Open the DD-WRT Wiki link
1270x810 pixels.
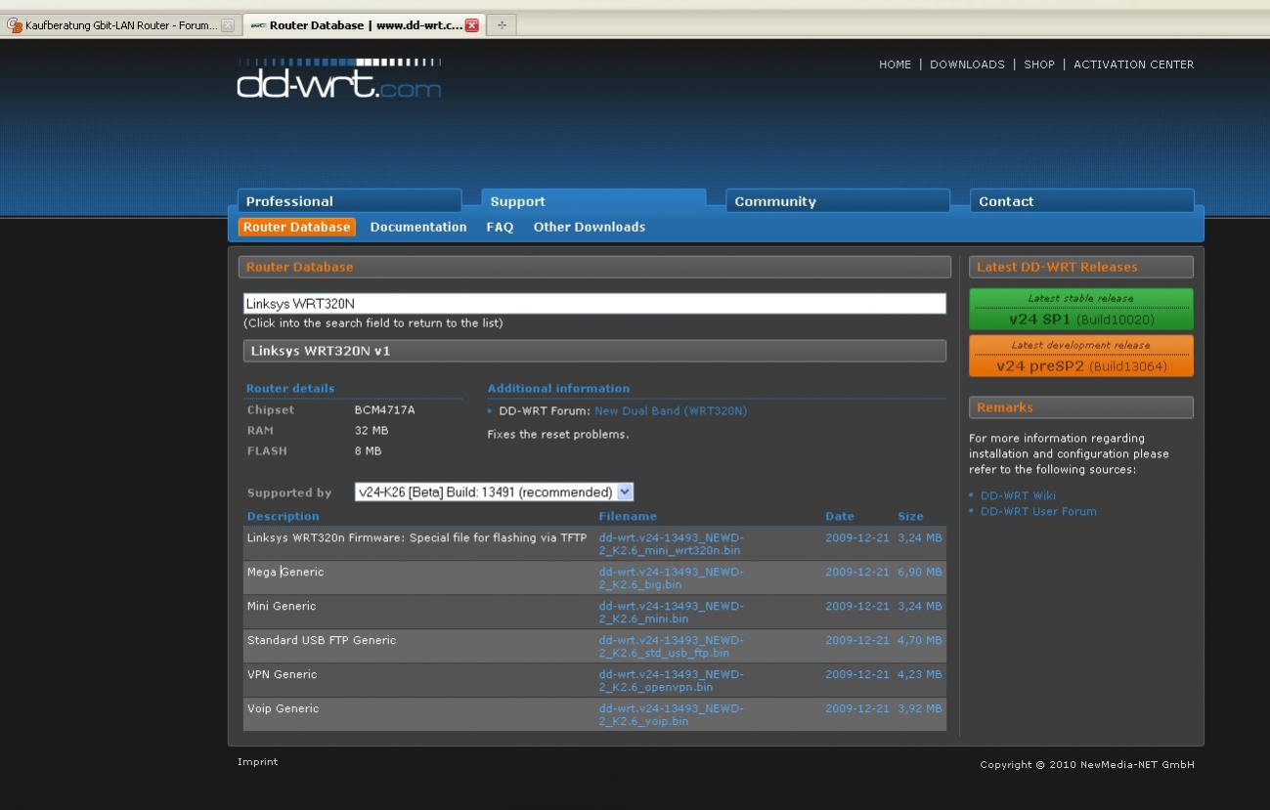click(x=1018, y=495)
